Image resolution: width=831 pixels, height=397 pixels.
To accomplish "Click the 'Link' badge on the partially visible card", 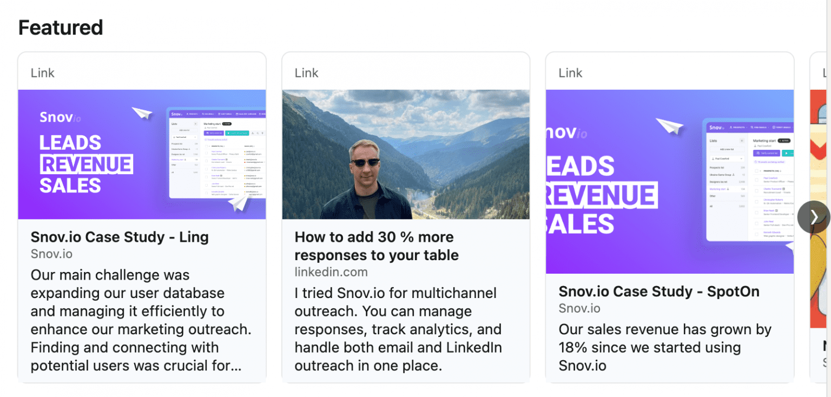I will (x=824, y=72).
